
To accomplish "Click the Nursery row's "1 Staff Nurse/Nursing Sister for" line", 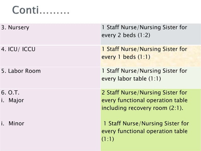I will 144,27.
